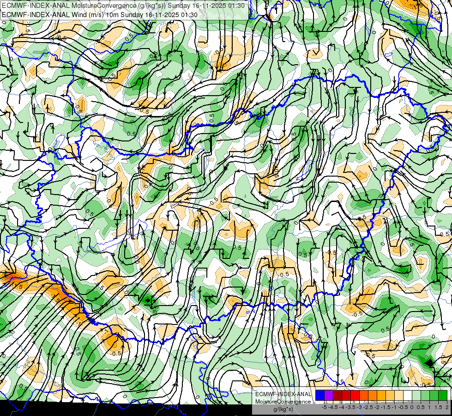Pick bright red swatch between -3.5 and -3
The image size is (452, 416).
tap(355, 395)
